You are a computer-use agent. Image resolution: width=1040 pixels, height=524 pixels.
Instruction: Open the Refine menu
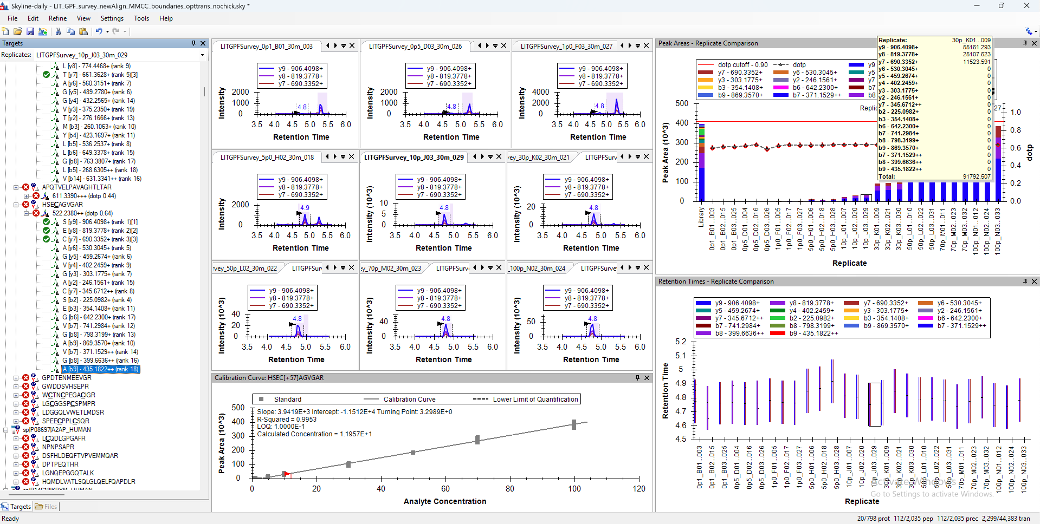pyautogui.click(x=57, y=18)
